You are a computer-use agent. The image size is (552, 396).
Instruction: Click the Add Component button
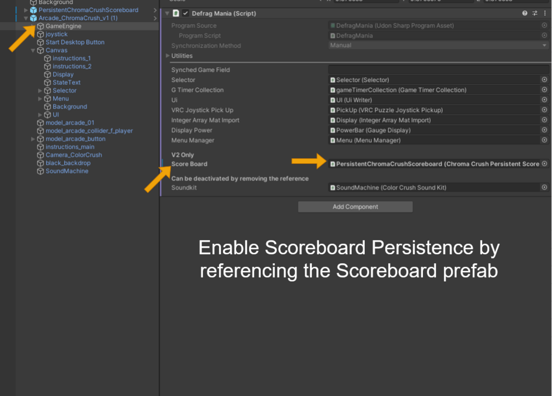355,207
